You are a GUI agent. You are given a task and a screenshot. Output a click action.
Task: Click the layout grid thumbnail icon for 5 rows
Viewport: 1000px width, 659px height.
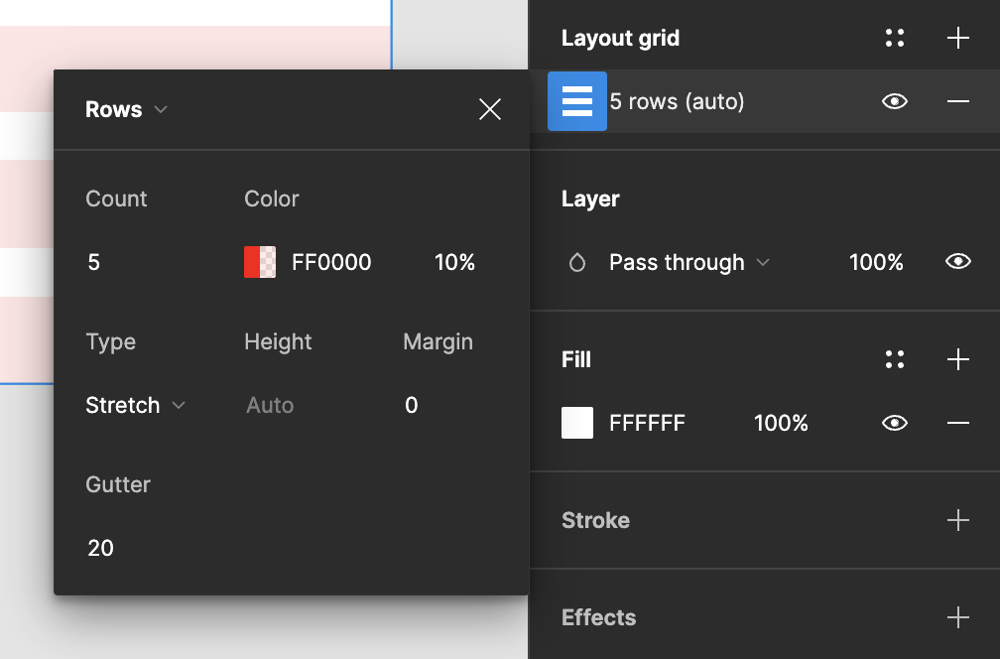[576, 100]
